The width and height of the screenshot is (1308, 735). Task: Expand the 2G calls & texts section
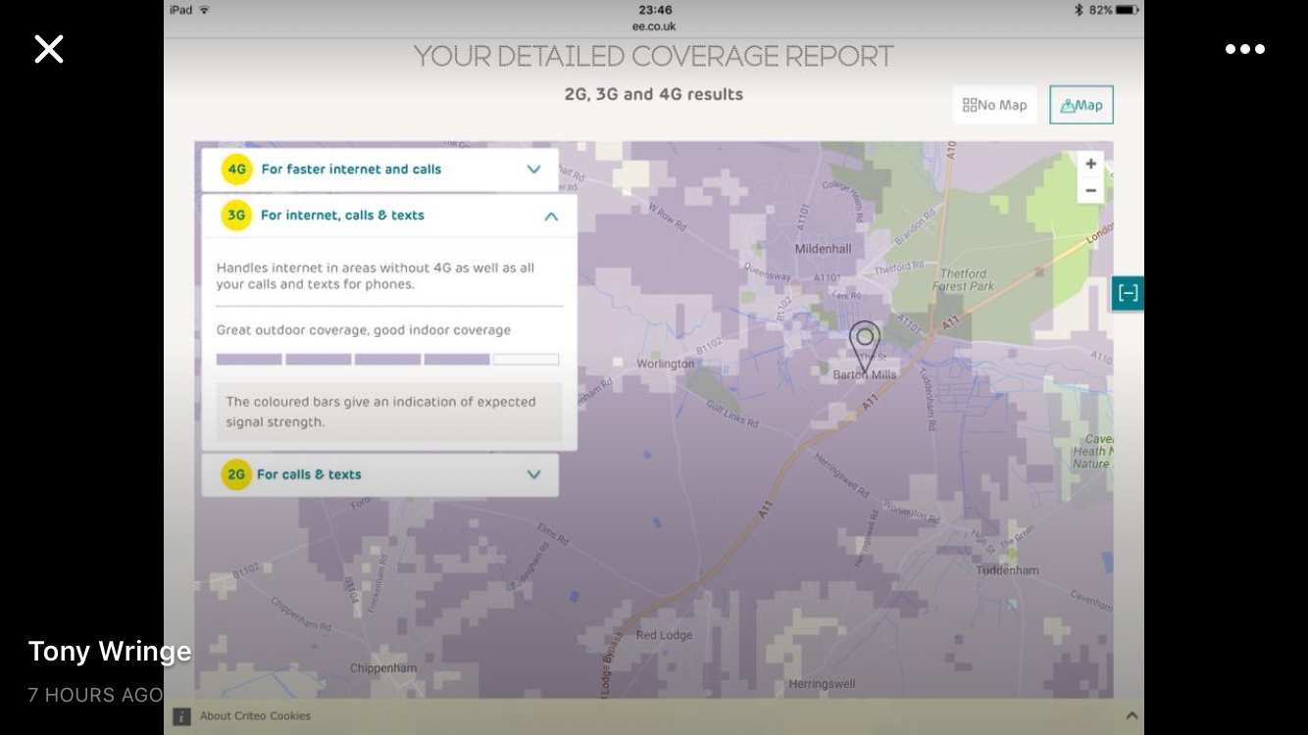533,474
